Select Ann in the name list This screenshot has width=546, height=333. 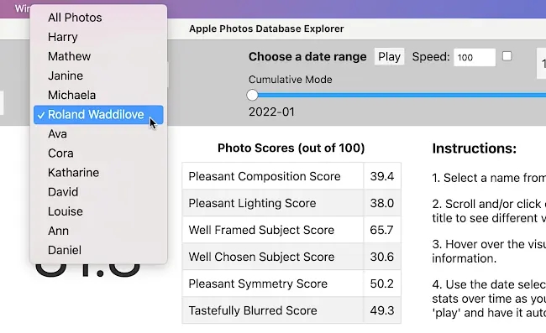point(98,231)
